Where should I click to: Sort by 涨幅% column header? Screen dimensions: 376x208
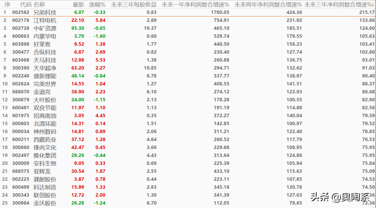97,5
